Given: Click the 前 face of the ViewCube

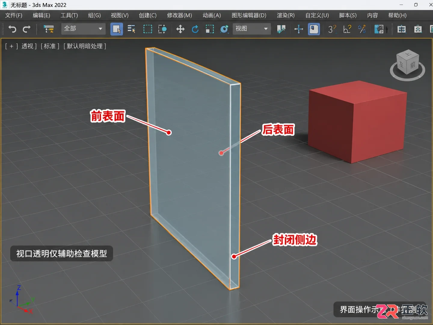Looking at the screenshot, I should pyautogui.click(x=413, y=65).
